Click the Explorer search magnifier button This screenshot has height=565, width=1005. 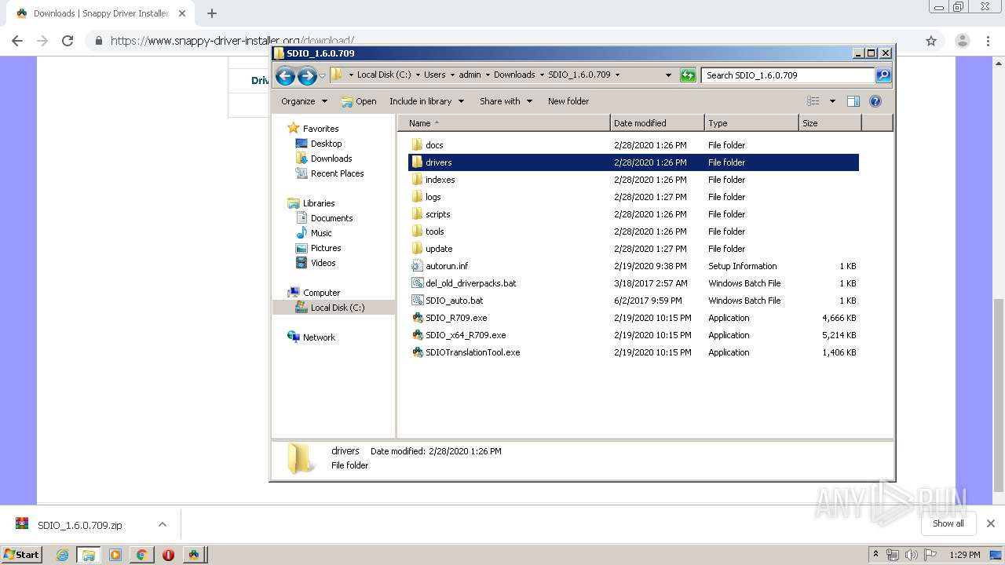[883, 75]
